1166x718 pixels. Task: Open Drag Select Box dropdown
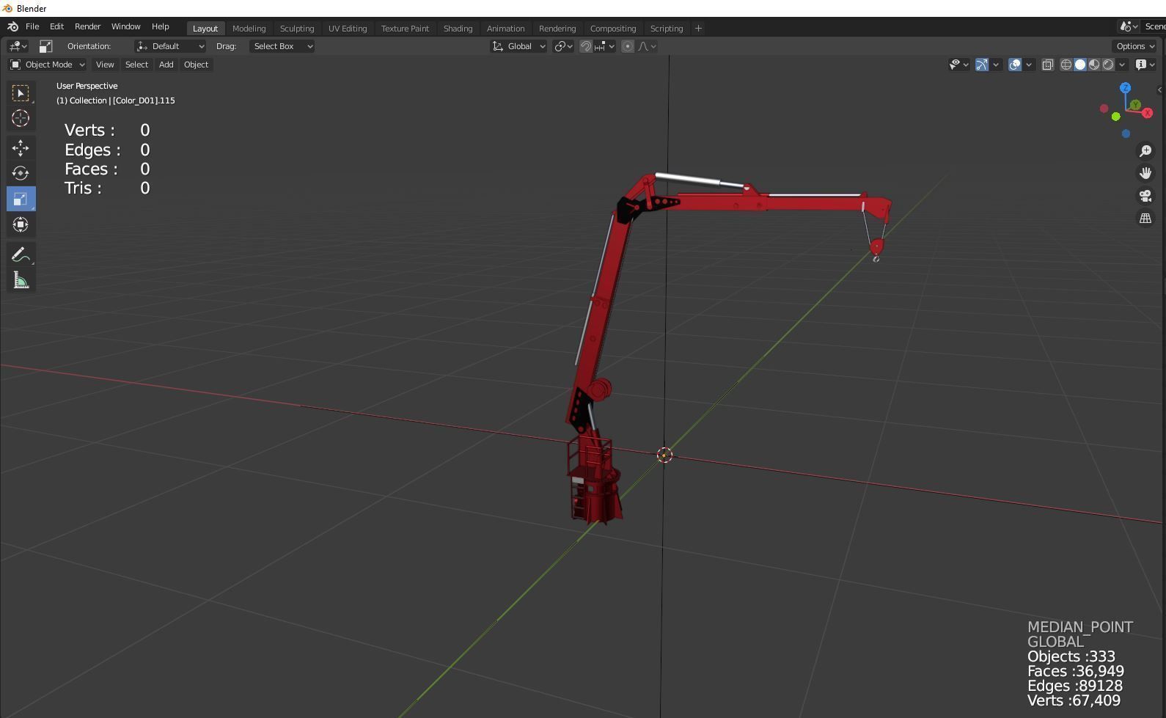(282, 46)
